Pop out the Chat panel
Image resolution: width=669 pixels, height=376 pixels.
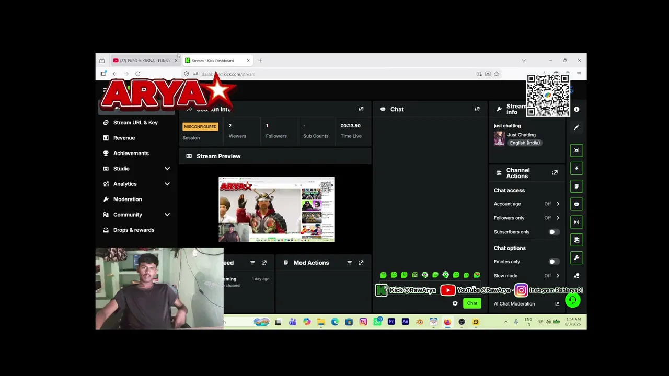(477, 109)
